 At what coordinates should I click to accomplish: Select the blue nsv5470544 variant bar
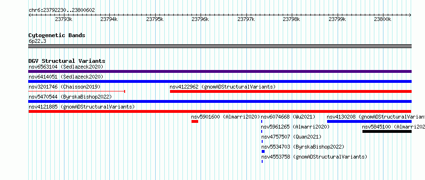(x=220, y=101)
